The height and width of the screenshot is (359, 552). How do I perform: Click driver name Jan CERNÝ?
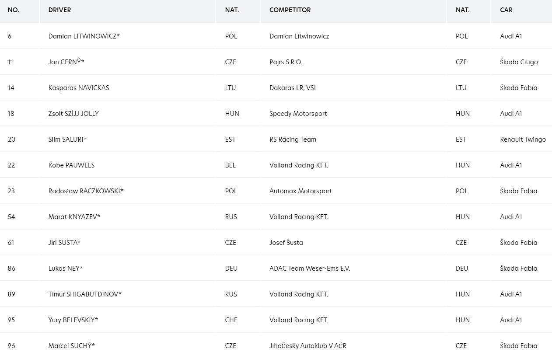pos(66,62)
